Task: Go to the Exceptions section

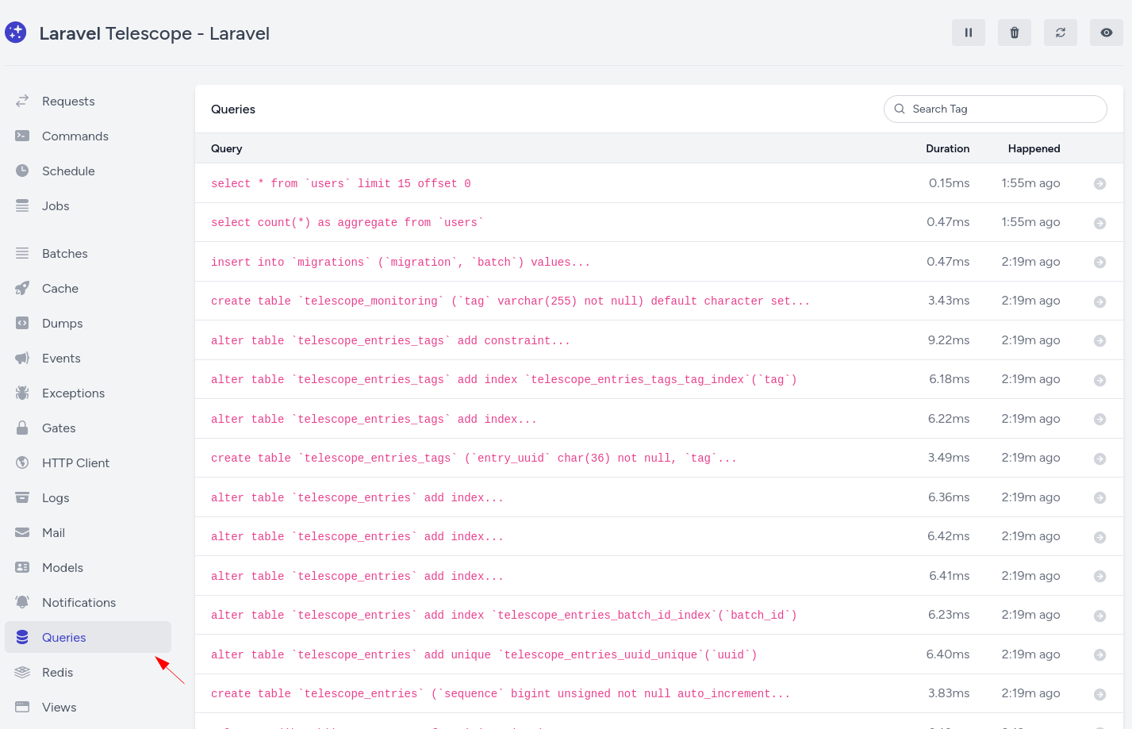Action: click(x=88, y=393)
